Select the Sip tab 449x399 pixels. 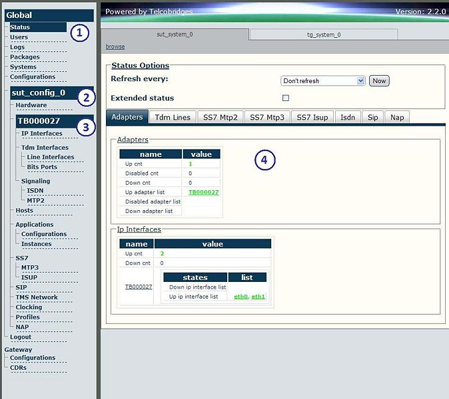[372, 118]
